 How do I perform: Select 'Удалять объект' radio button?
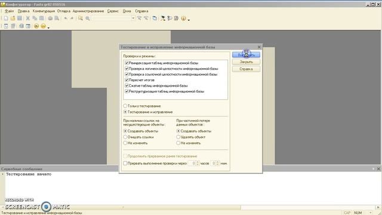pos(178,137)
